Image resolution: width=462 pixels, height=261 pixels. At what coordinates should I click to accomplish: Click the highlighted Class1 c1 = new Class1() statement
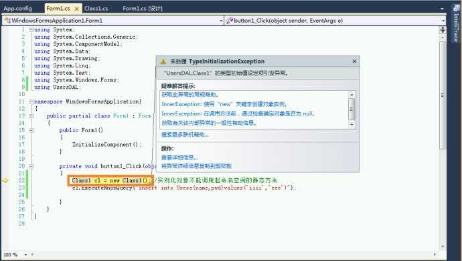(x=111, y=180)
